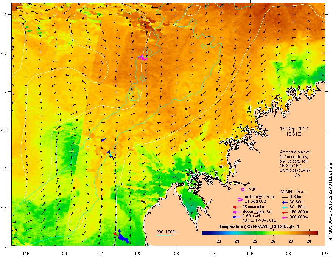Click the '0.5m/s (1kt 24h)' scale text
333x257 pixels.
pos(294,170)
